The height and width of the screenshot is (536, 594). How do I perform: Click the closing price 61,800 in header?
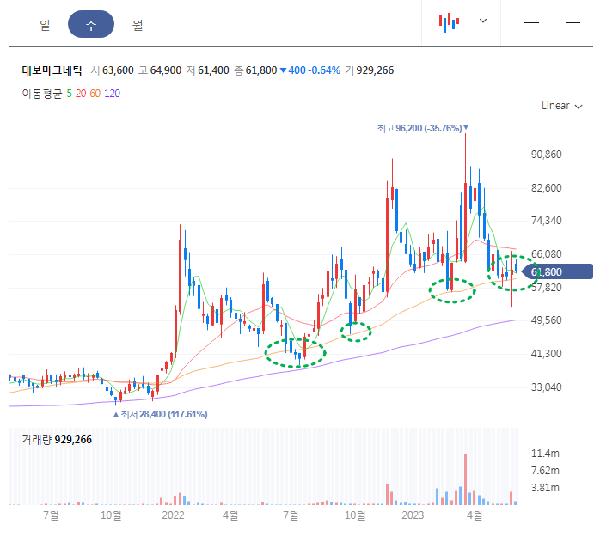click(261, 70)
